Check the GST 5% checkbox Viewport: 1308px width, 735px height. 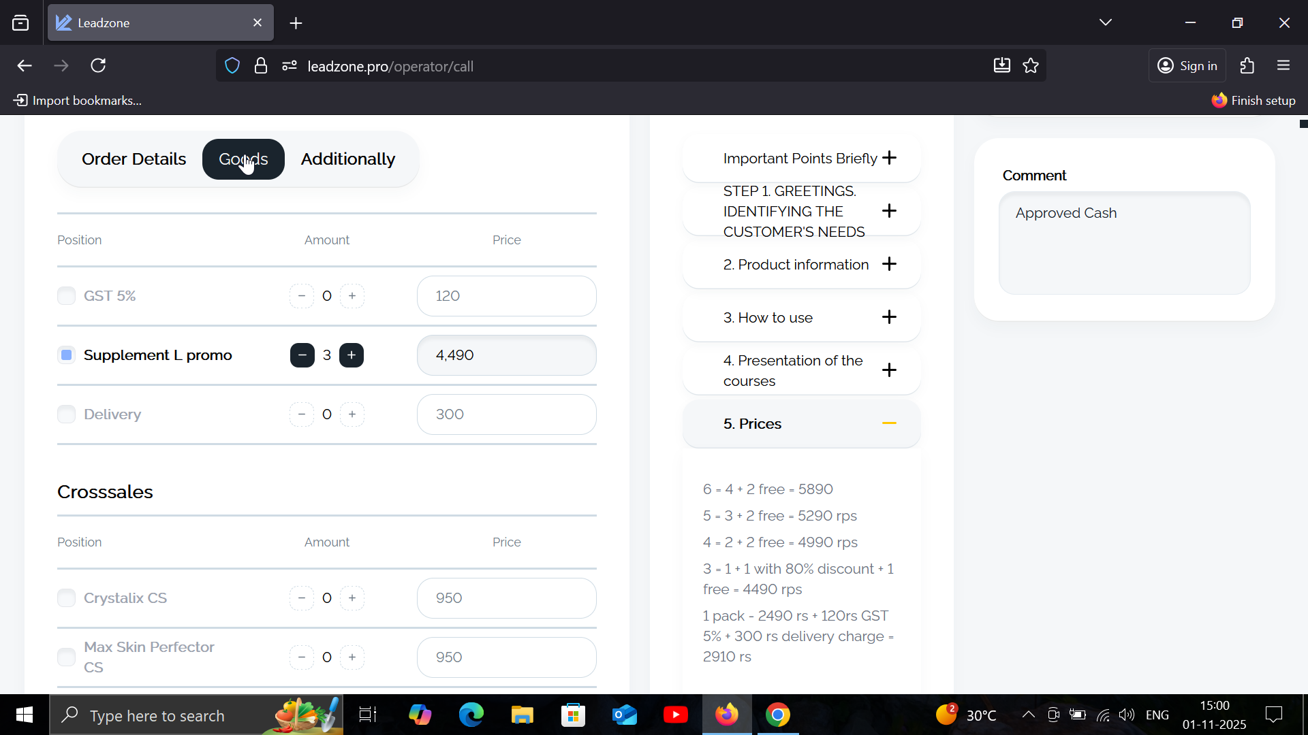click(x=66, y=296)
